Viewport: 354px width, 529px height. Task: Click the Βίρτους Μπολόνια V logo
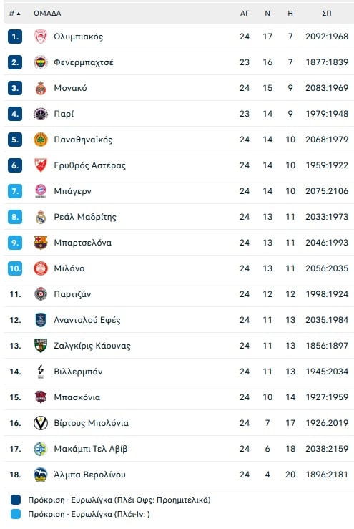click(41, 423)
